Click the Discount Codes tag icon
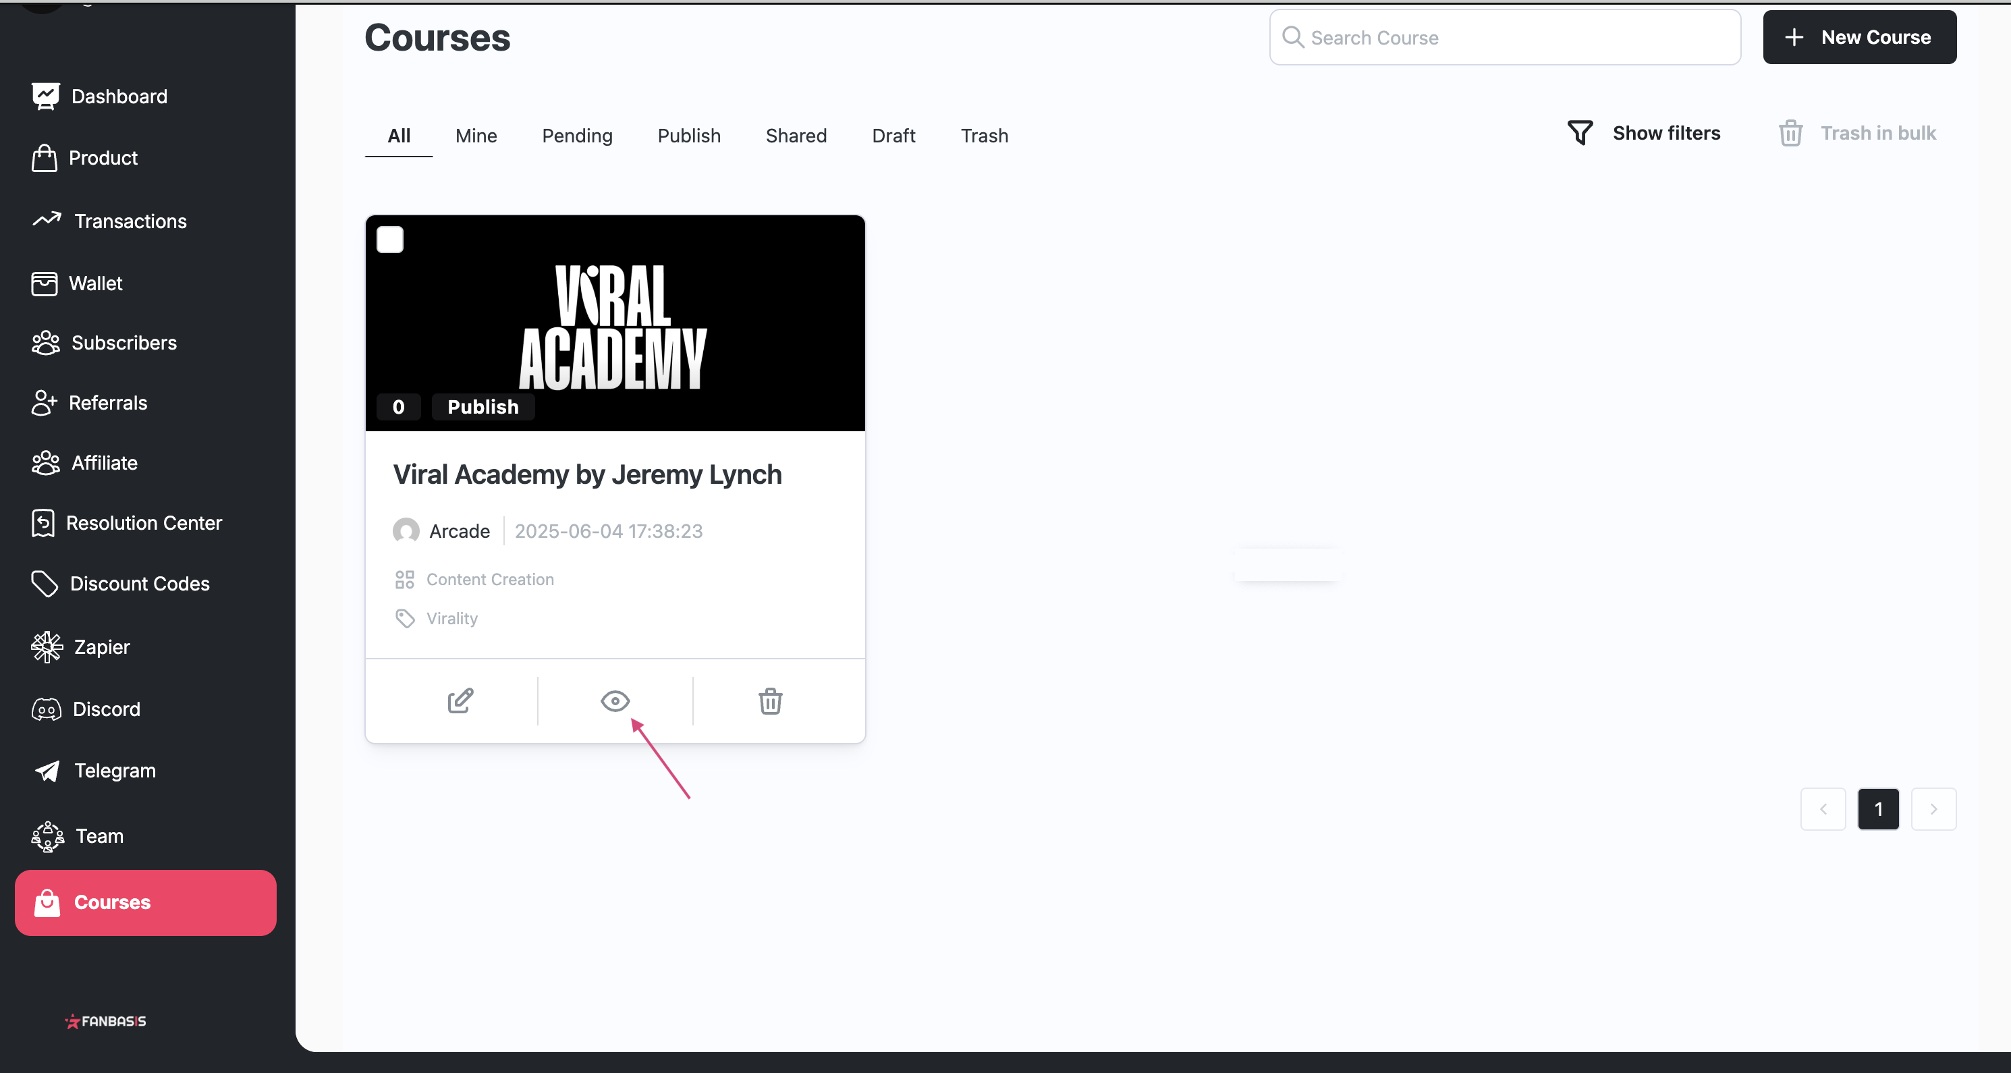This screenshot has width=2011, height=1073. (x=45, y=583)
